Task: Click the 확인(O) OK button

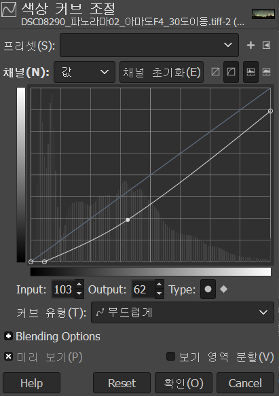Action: 183,383
